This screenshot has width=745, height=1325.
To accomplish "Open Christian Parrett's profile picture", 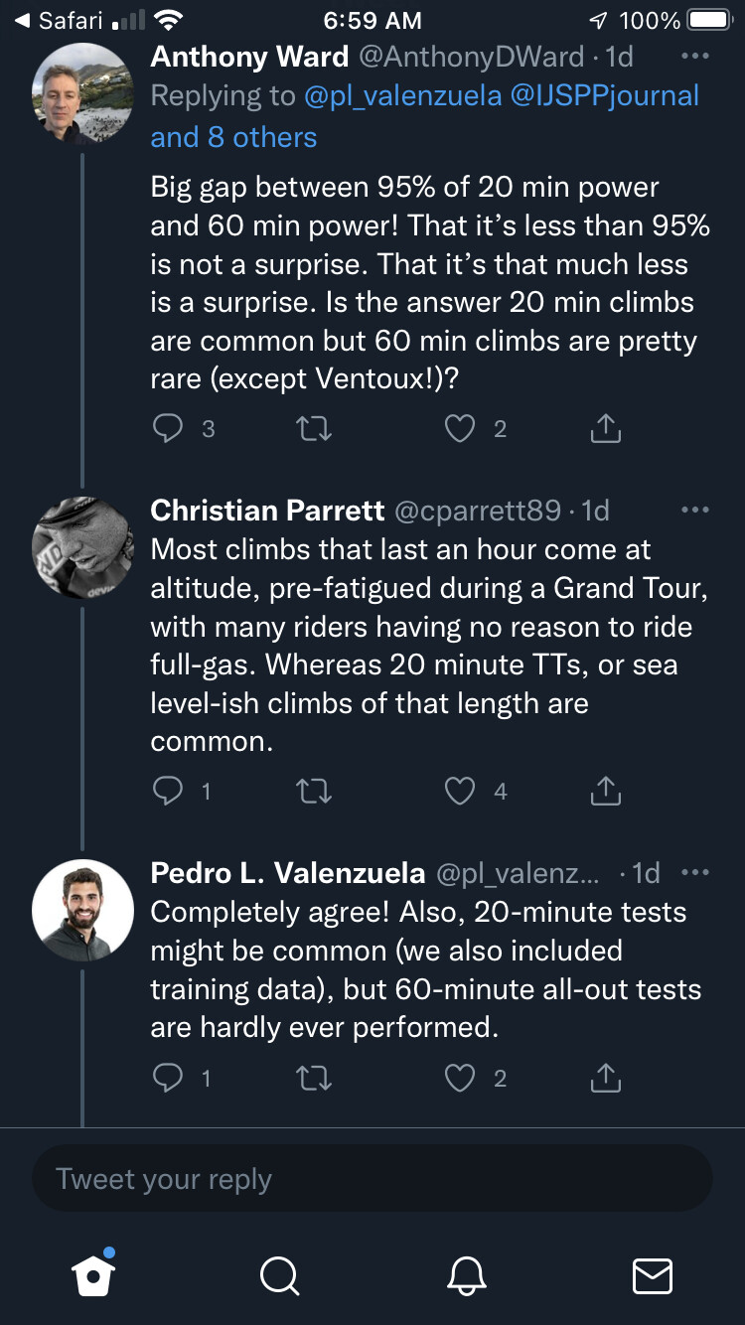I will [82, 547].
